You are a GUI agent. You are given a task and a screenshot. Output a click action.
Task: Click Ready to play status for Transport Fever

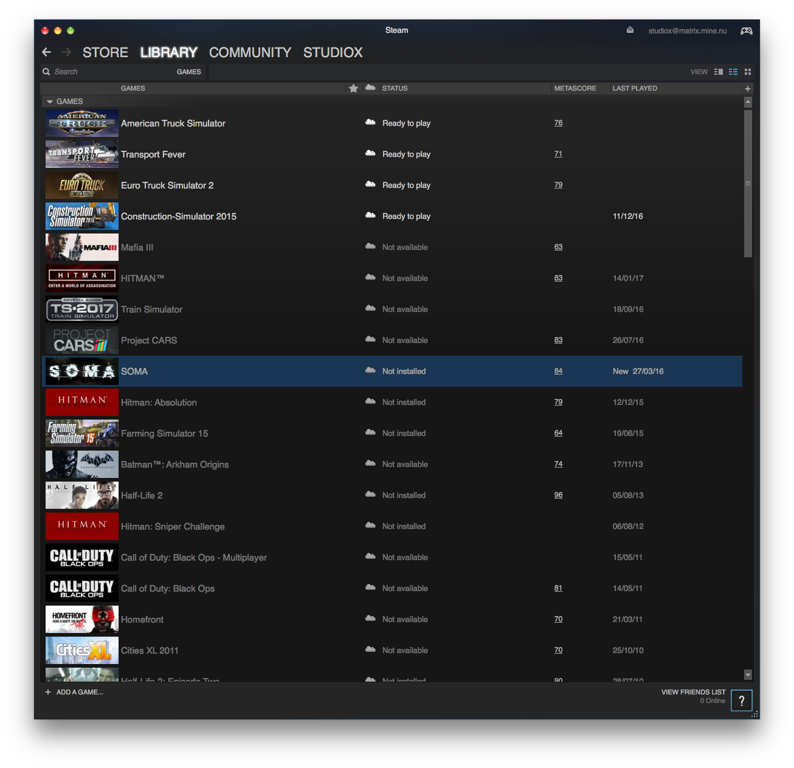(406, 154)
